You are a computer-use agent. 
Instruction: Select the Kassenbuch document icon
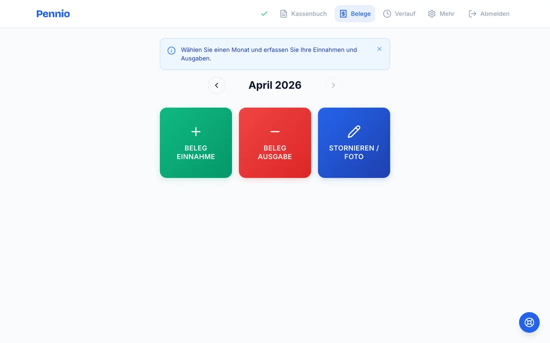tap(284, 14)
